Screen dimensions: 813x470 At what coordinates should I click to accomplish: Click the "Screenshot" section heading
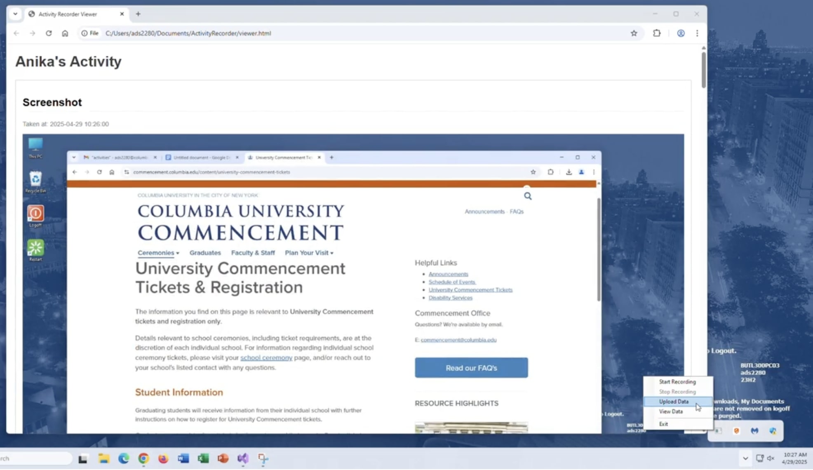(52, 102)
